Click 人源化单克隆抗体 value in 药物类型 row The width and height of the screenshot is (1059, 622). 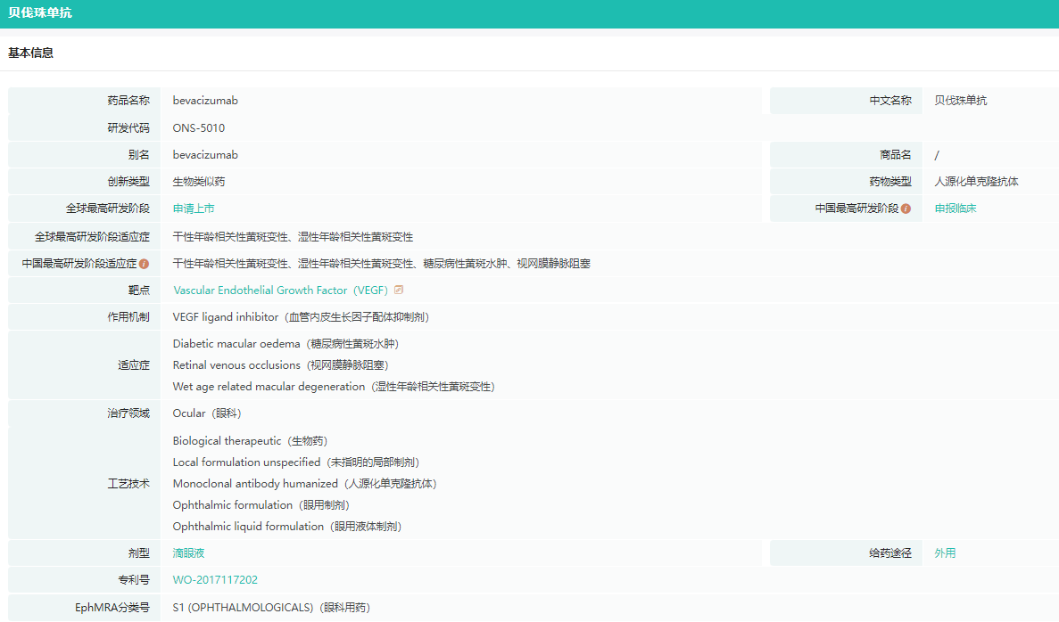(x=976, y=182)
